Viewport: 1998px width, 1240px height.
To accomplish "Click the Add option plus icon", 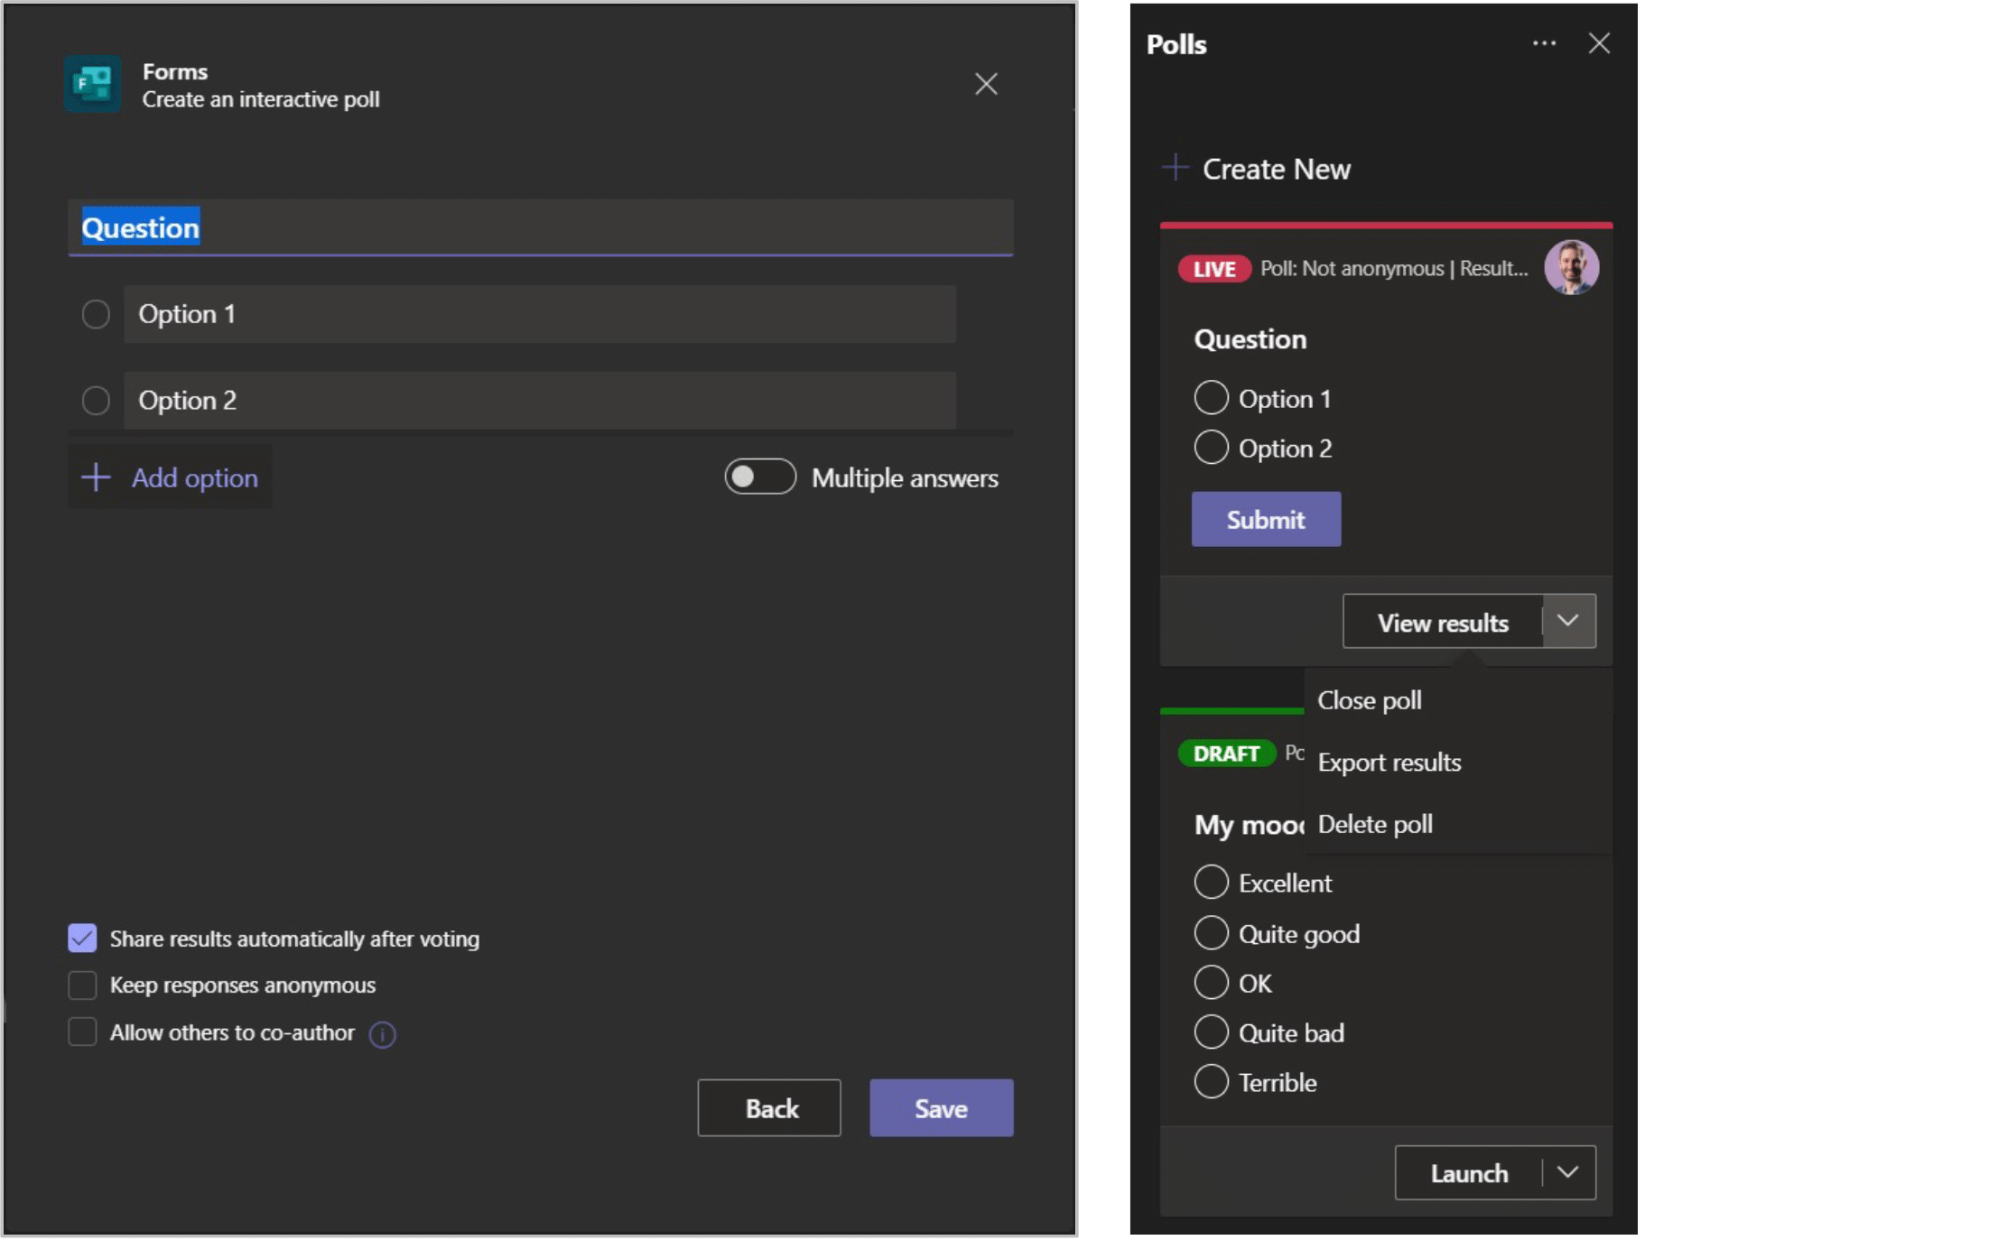I will coord(96,477).
